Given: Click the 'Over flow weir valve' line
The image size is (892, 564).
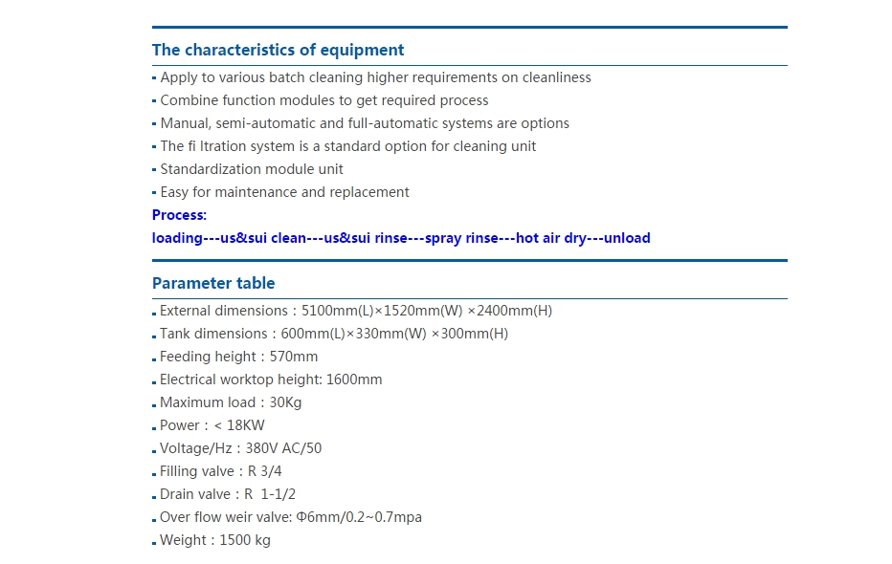Looking at the screenshot, I should (x=291, y=517).
